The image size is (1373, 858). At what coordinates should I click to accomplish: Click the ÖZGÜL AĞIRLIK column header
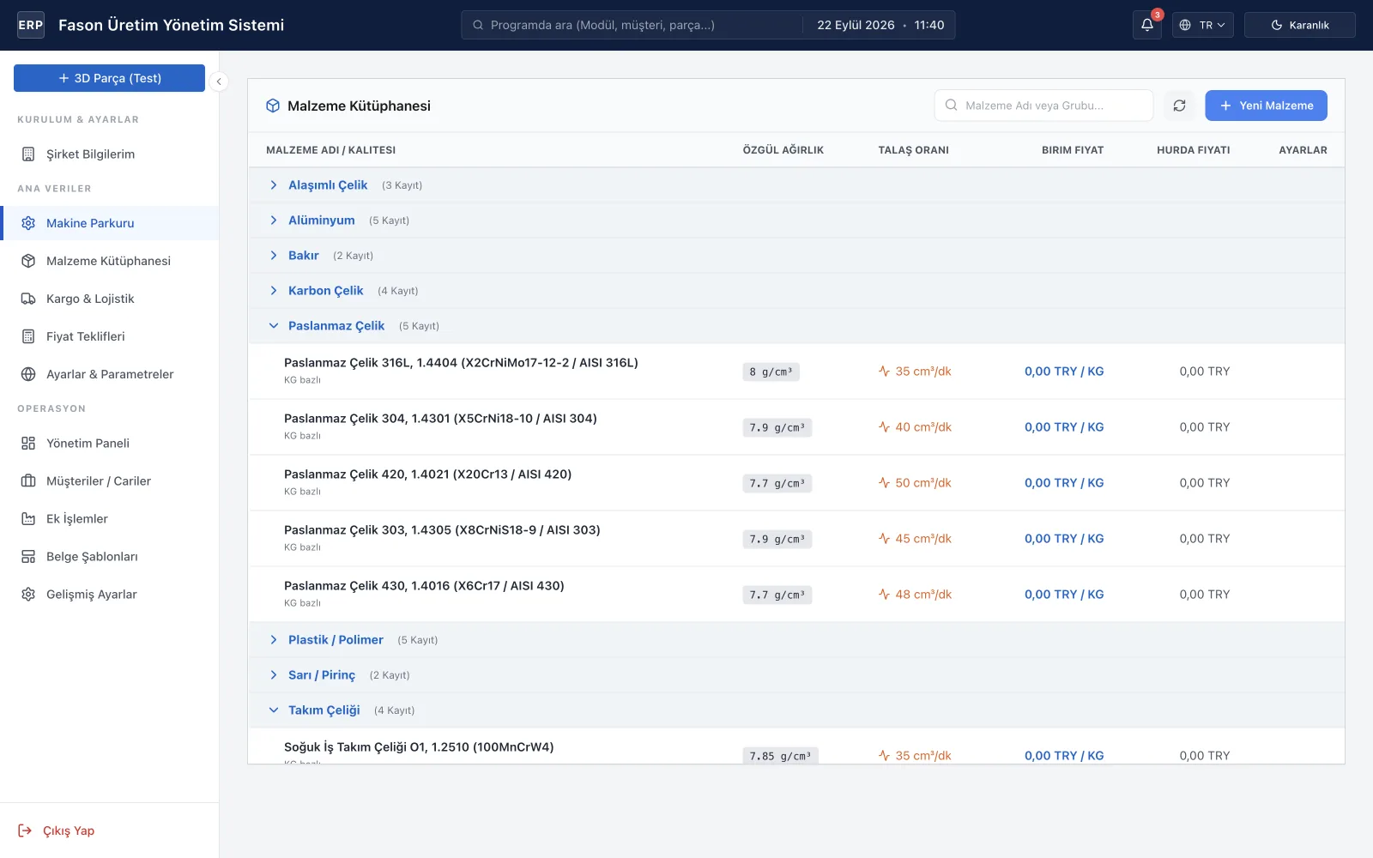(x=783, y=150)
